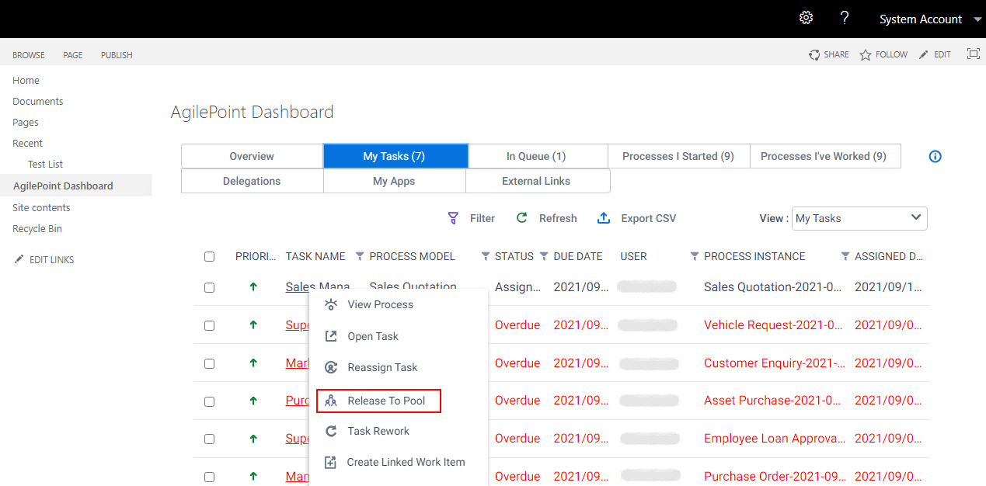This screenshot has width=986, height=486.
Task: Open Processes I Started (9) tab
Action: pyautogui.click(x=678, y=156)
